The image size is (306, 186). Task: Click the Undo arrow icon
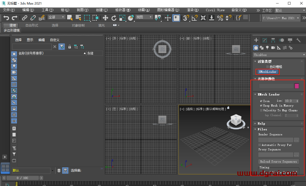tap(6, 18)
